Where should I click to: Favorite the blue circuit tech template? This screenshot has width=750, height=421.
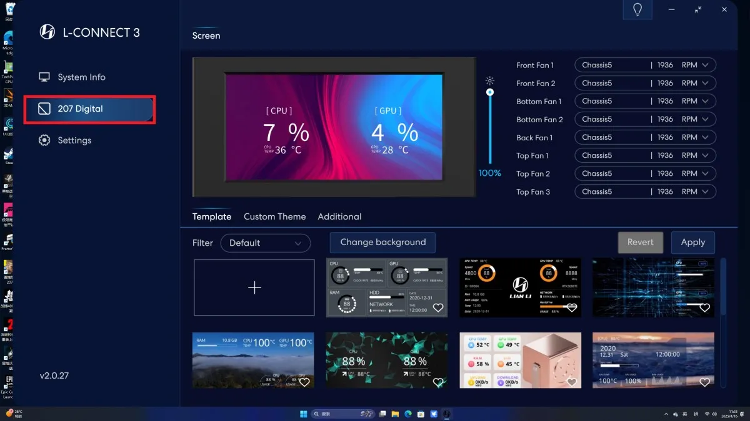point(704,307)
